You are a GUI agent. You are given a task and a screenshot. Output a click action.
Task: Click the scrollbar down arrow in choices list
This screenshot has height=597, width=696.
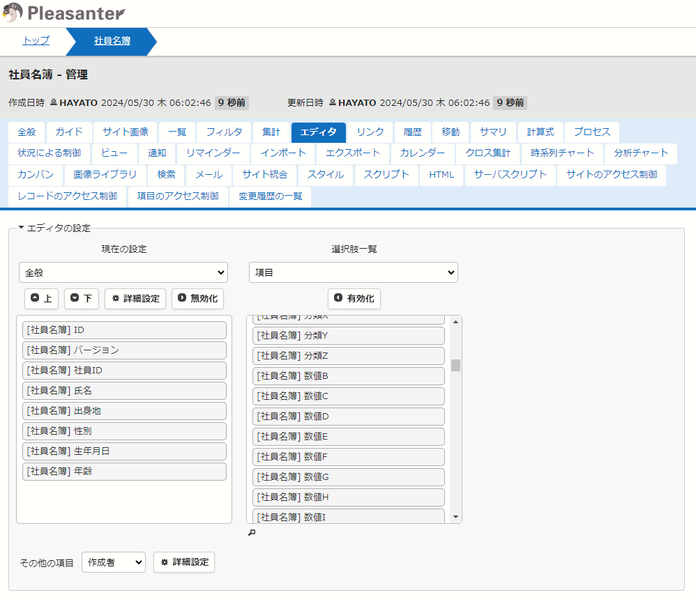coord(455,517)
